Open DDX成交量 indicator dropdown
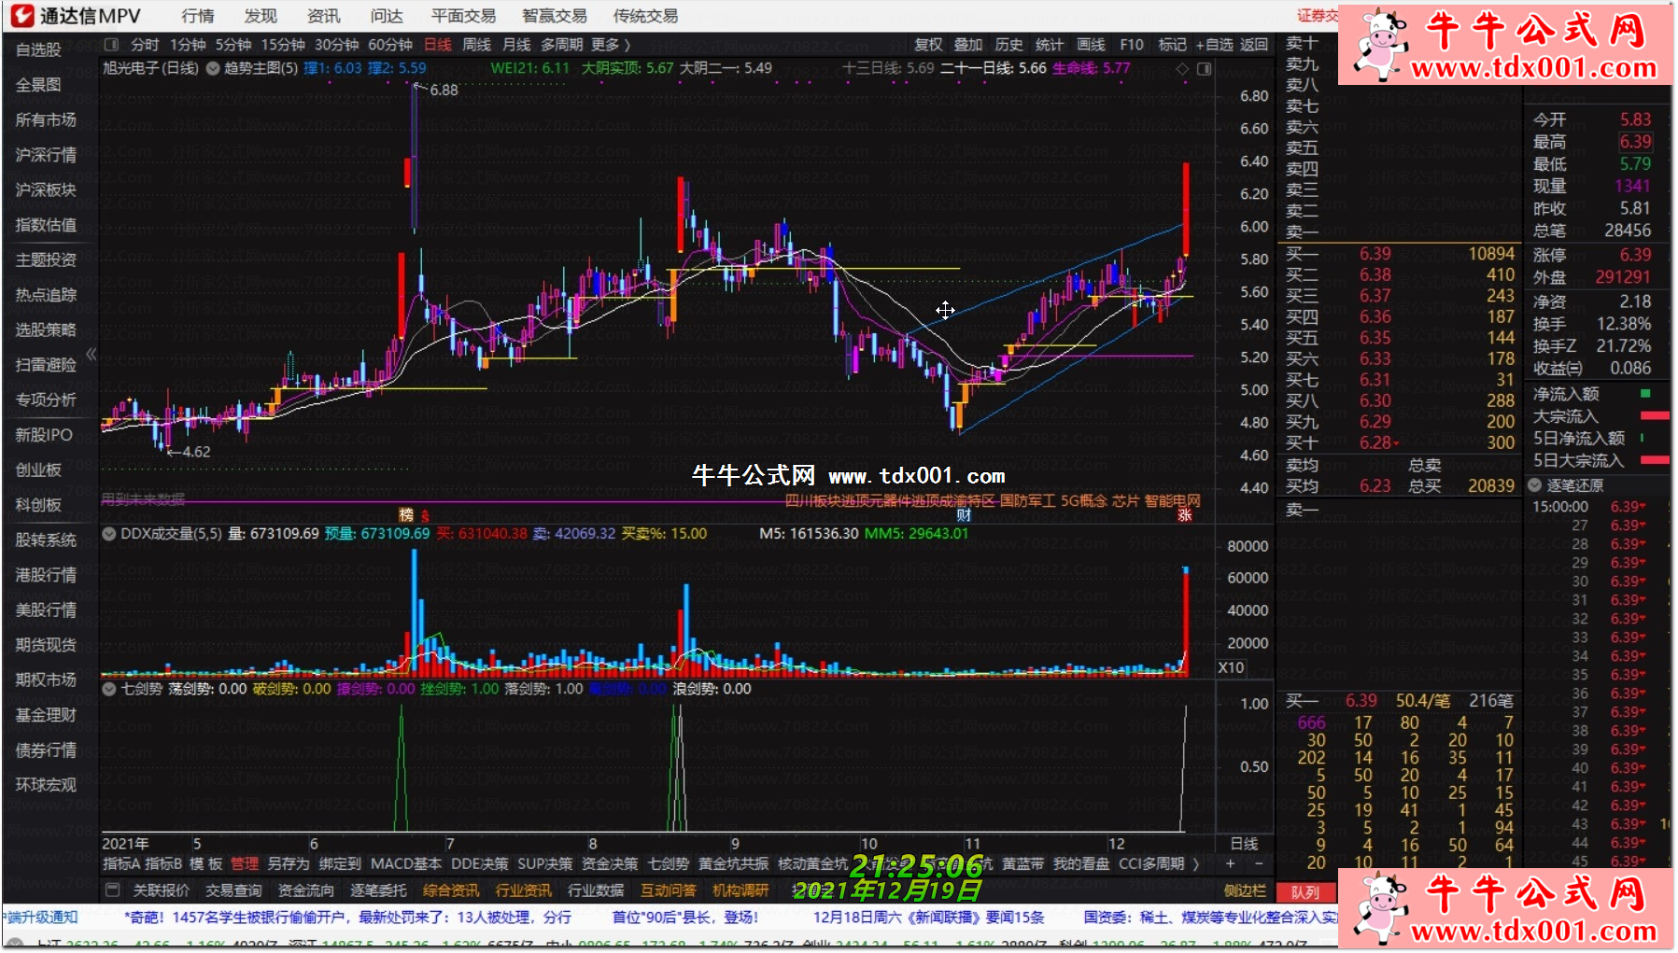The image size is (1678, 953). pos(109,534)
